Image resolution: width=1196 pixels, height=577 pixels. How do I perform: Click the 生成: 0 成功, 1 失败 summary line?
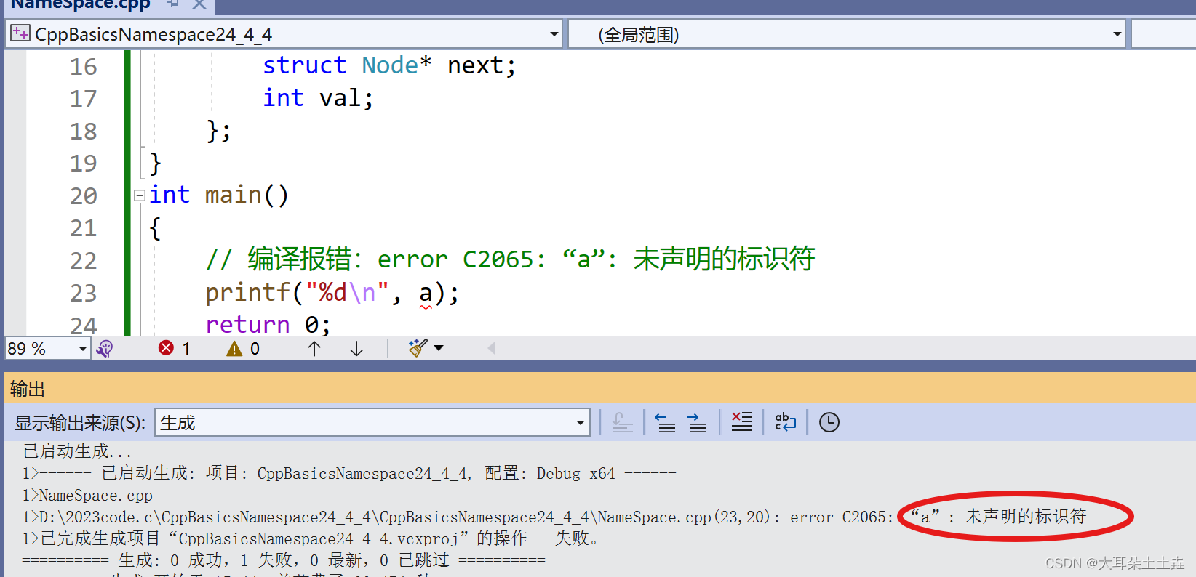point(284,560)
